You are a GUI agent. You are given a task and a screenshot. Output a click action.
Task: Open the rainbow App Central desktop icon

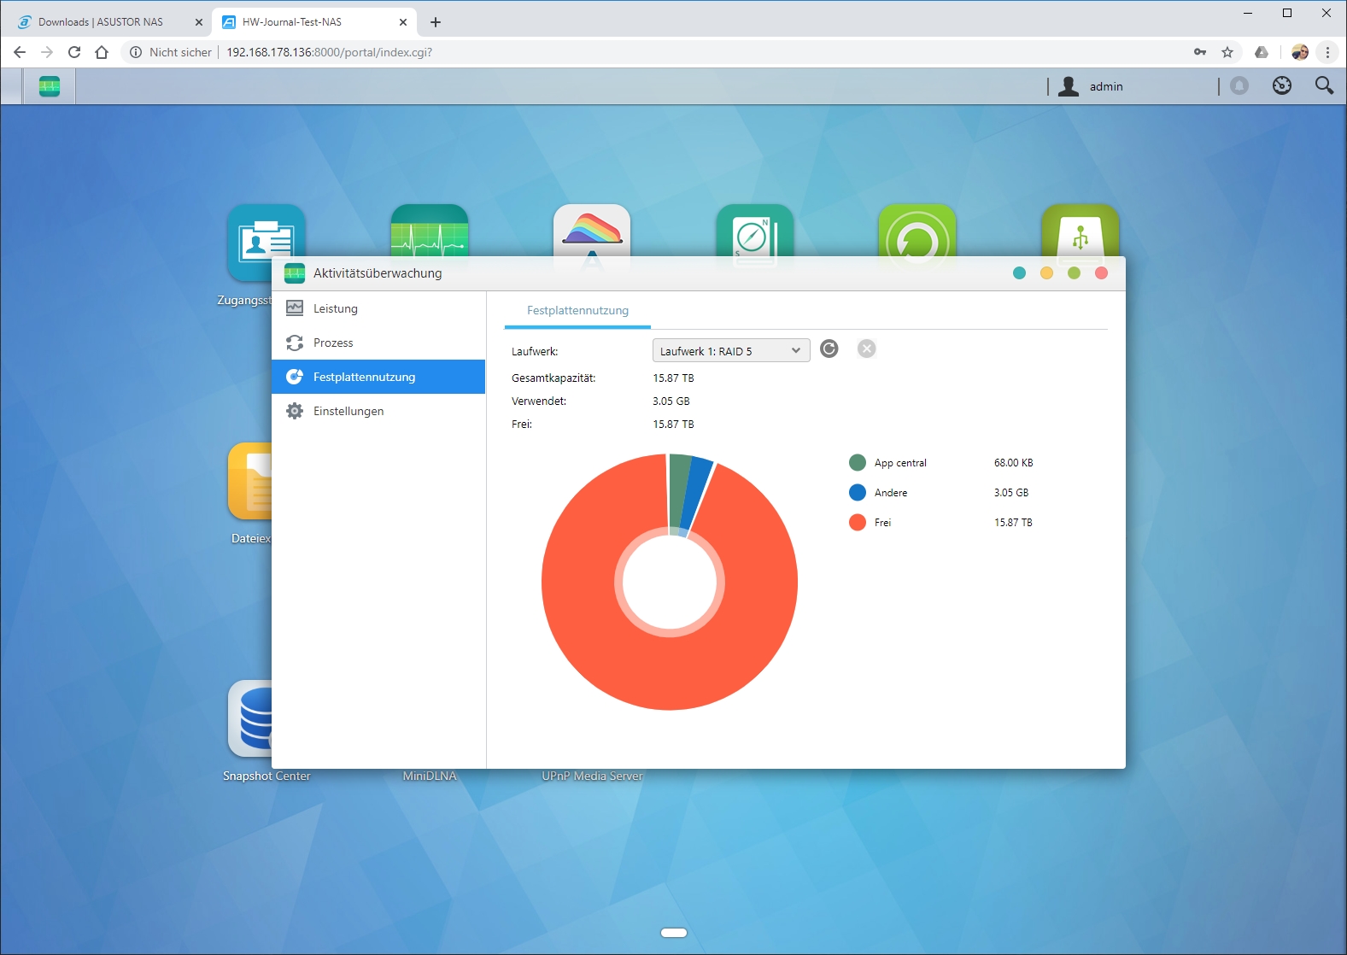(x=592, y=230)
